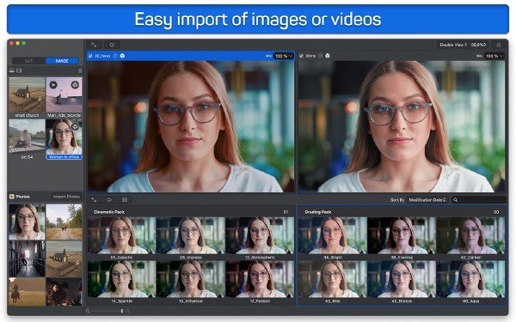Switch to the LUT tab
The height and width of the screenshot is (322, 516).
click(29, 61)
